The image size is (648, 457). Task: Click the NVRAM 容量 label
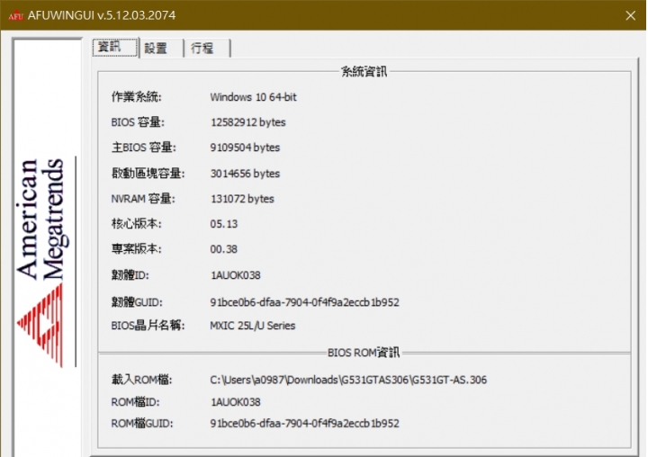[x=143, y=199]
